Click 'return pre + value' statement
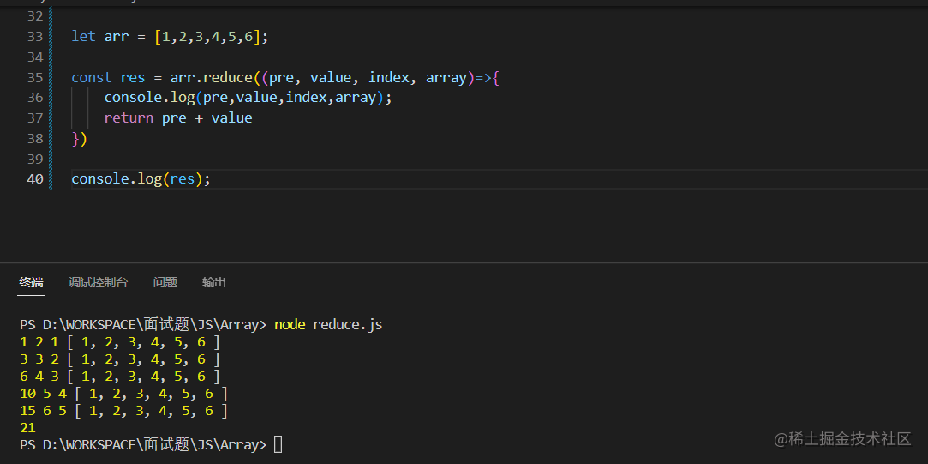This screenshot has height=464, width=928. point(178,118)
